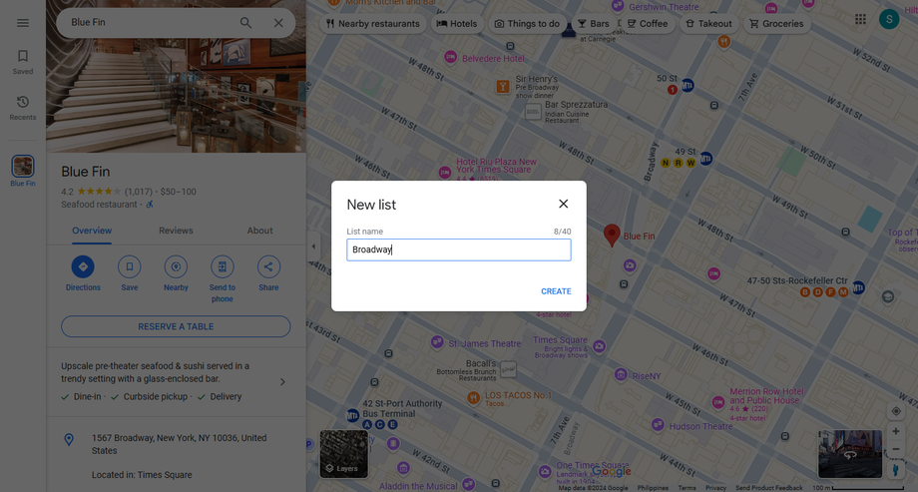Click the St. James Theatre marker
This screenshot has width=918, height=492.
click(437, 342)
